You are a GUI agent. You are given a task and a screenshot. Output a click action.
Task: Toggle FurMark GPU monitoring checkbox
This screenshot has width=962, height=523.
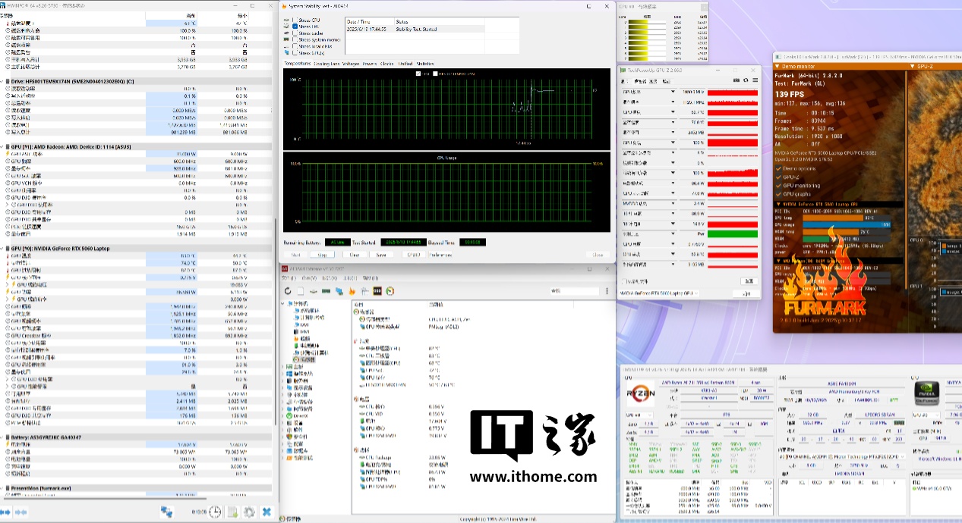point(779,186)
